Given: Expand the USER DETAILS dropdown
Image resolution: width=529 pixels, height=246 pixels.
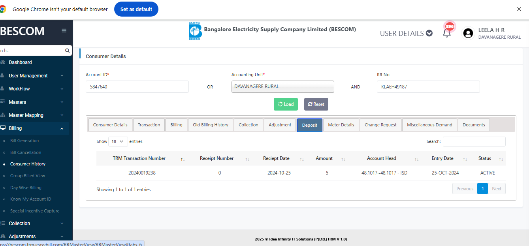Looking at the screenshot, I should [x=406, y=34].
